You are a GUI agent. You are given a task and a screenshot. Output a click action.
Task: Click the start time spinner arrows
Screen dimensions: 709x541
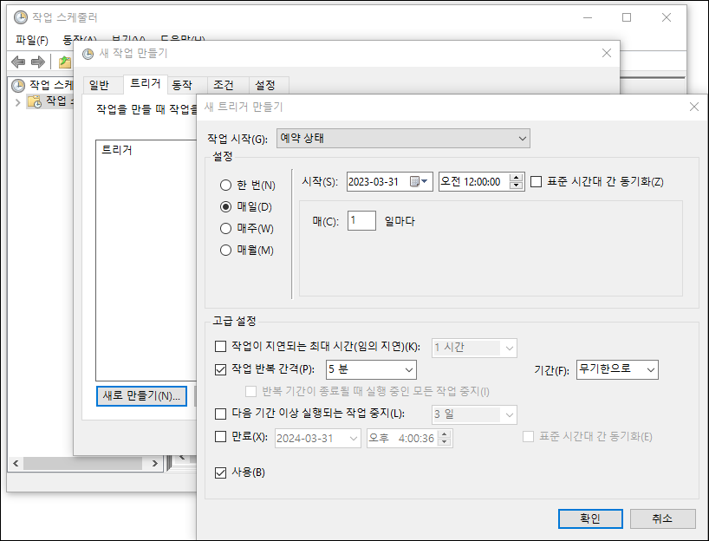[x=517, y=182]
